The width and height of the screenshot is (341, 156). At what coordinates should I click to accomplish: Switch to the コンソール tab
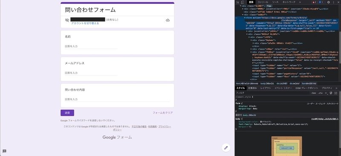coord(263,2)
